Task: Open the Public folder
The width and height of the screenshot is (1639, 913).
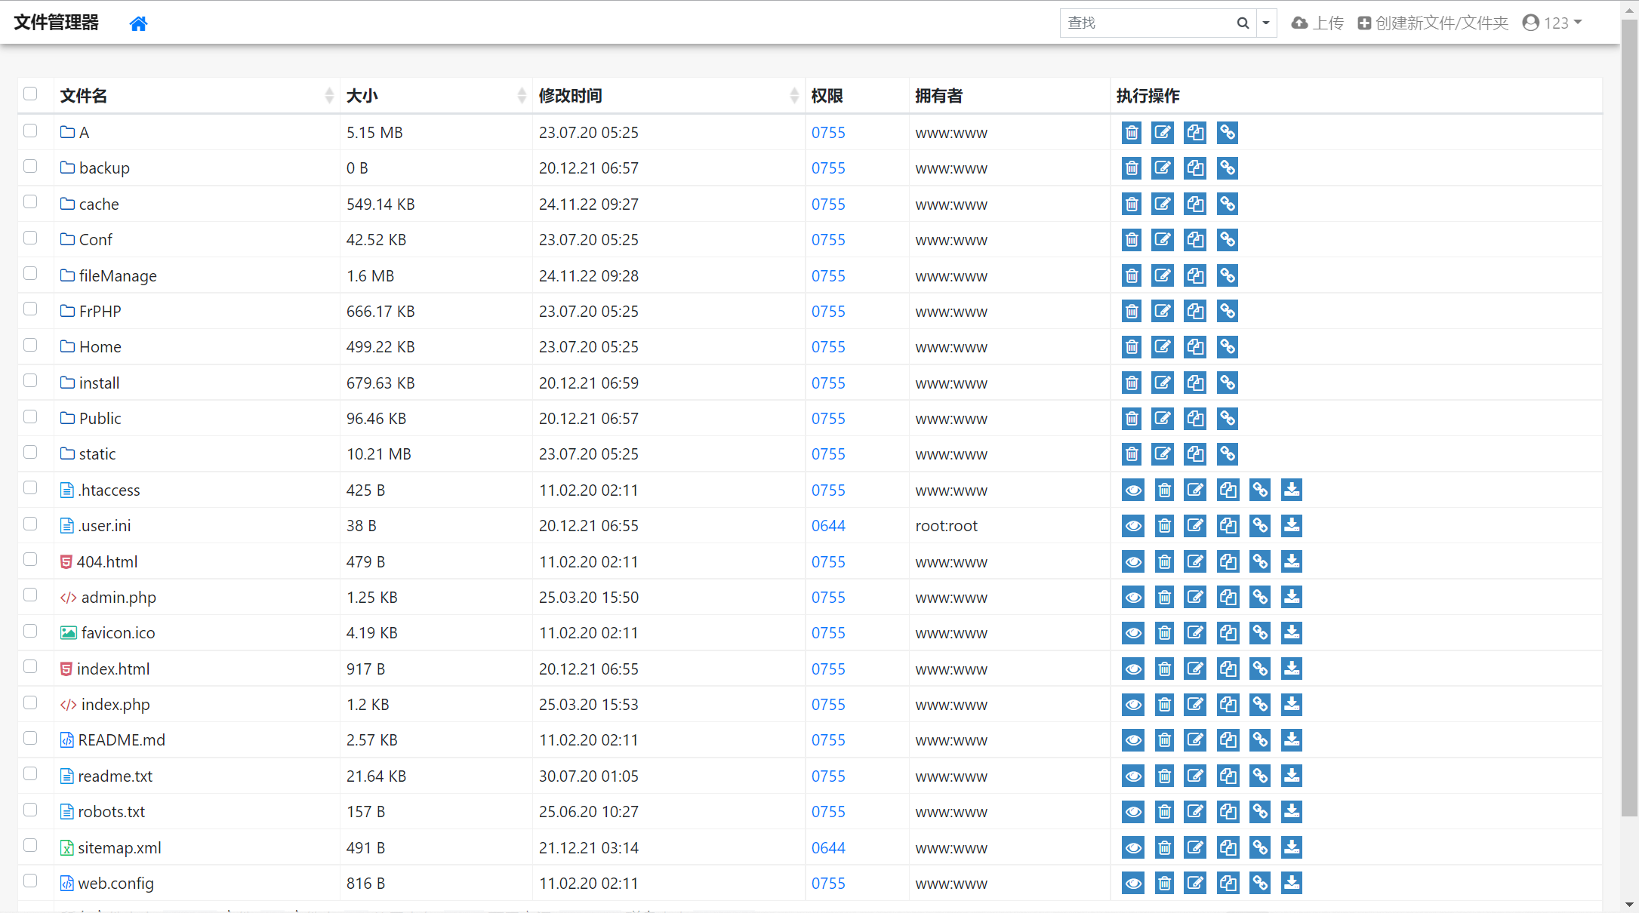Action: pos(91,419)
